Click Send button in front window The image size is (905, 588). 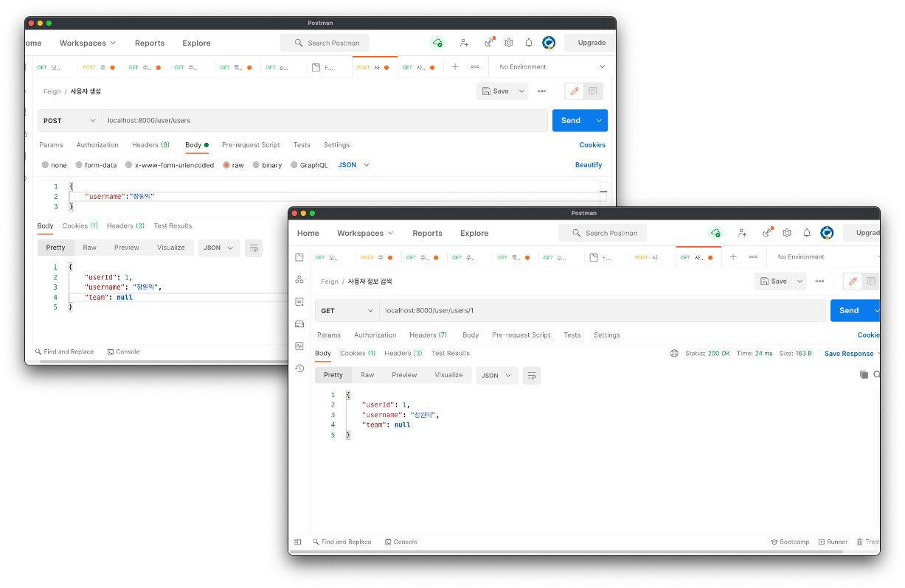[x=849, y=310]
